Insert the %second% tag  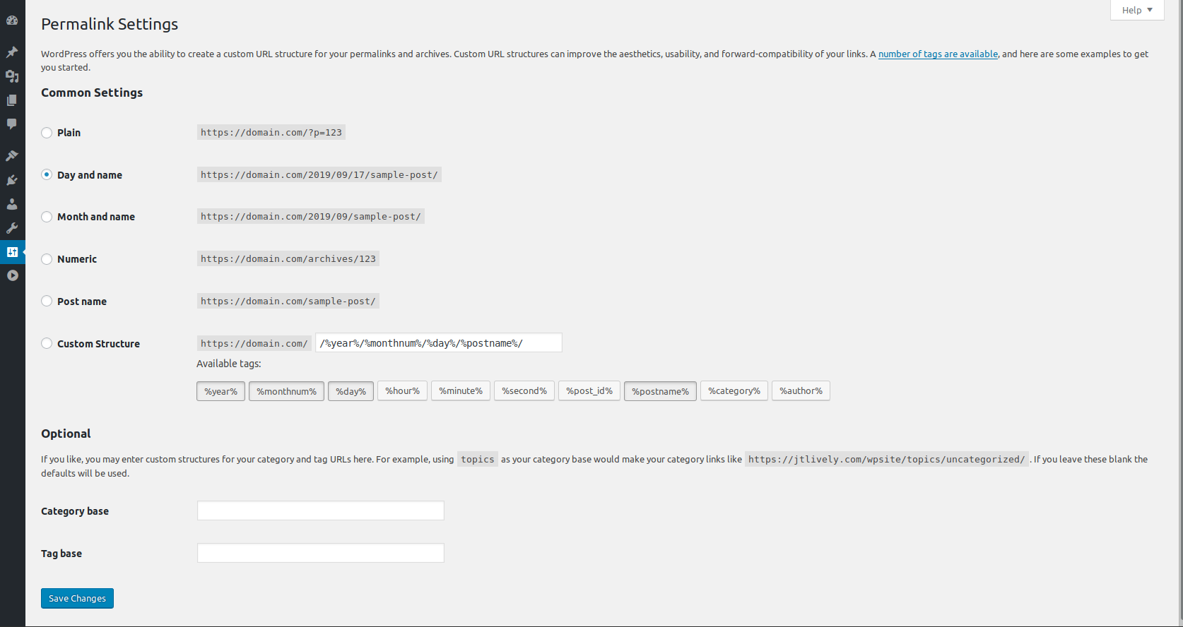(524, 390)
